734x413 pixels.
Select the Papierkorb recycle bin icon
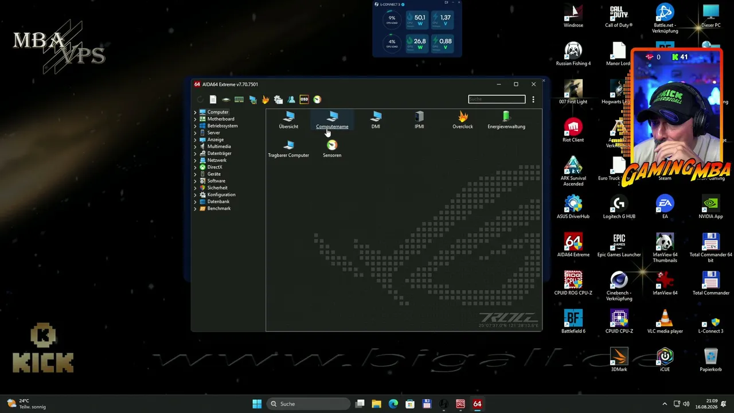pyautogui.click(x=711, y=360)
